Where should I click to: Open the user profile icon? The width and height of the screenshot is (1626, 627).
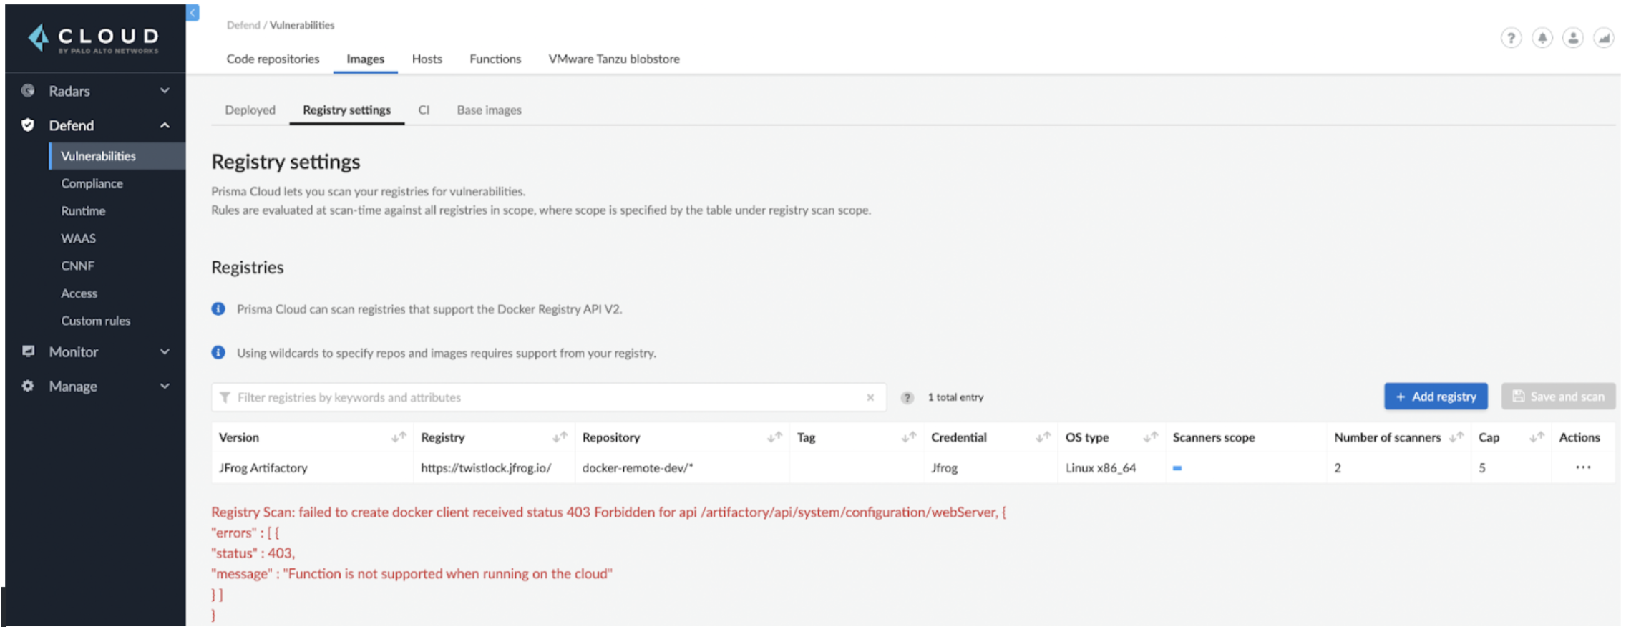pos(1572,38)
